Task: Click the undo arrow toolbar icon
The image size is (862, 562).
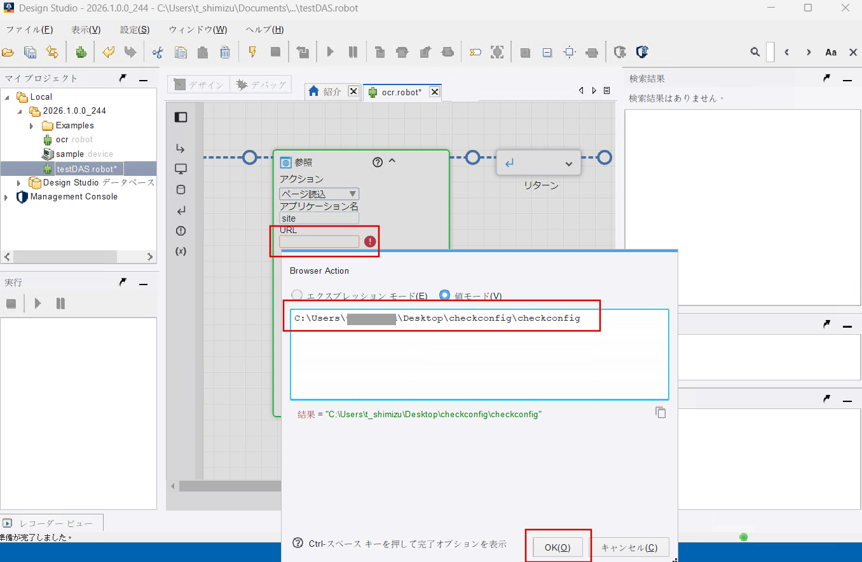Action: [x=109, y=52]
